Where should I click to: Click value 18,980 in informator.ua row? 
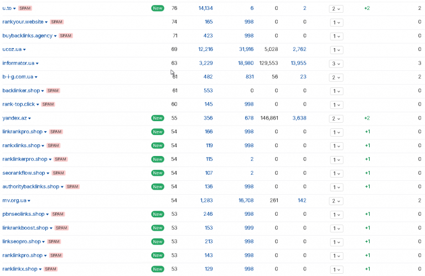click(246, 63)
